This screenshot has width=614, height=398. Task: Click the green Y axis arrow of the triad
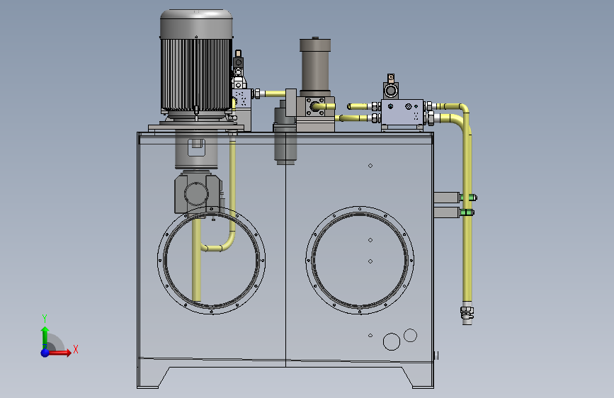click(x=45, y=337)
